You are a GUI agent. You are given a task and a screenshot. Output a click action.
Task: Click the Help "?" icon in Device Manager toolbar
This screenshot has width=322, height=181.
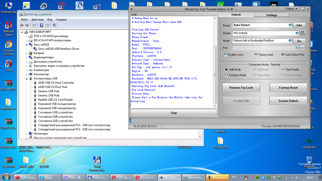[42, 25]
